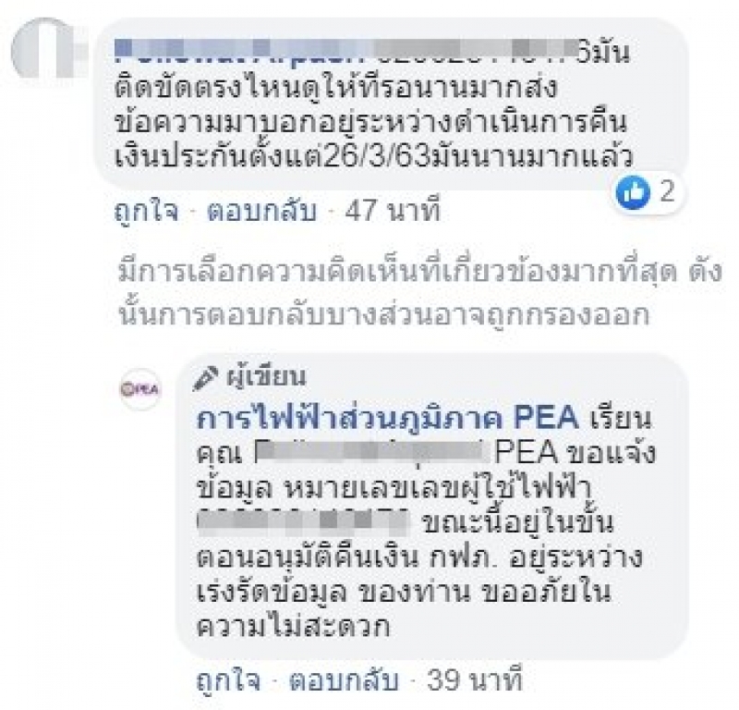
Task: Reply (ตอบกลับ) to the PEA author comment
Action: coord(344,679)
